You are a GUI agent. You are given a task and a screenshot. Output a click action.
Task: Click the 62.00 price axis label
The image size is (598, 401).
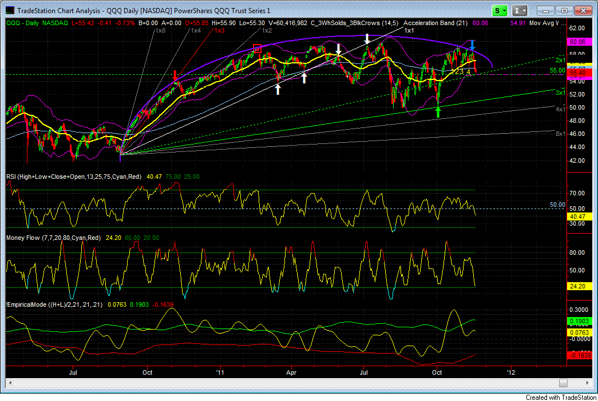coord(577,28)
